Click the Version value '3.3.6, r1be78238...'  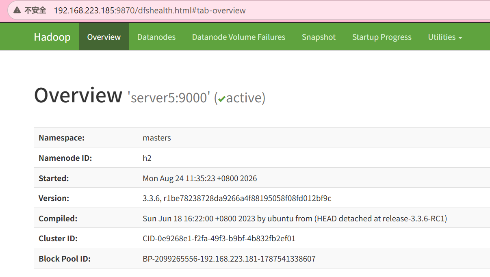[x=237, y=198]
